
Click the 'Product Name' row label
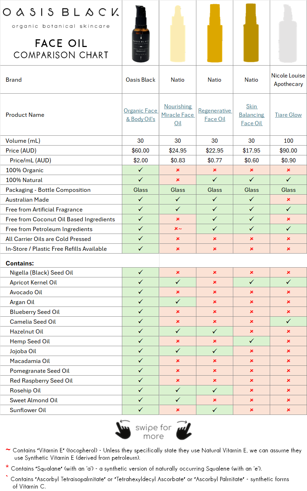pos(25,115)
